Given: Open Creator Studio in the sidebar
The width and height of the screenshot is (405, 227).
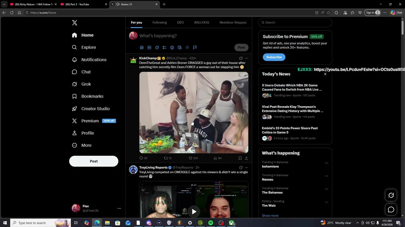Looking at the screenshot, I should click(91, 108).
